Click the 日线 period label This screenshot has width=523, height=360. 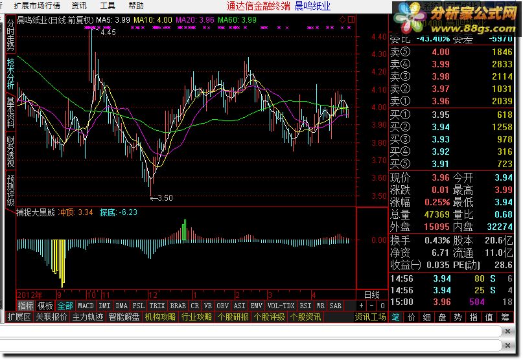371,295
